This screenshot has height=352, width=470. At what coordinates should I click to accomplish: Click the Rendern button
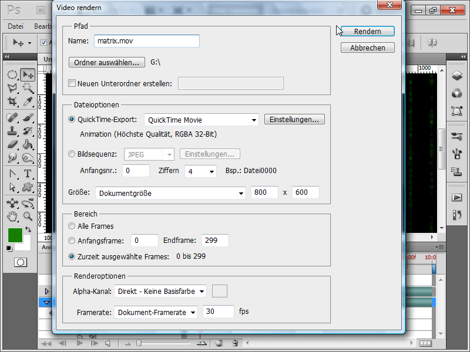click(368, 32)
